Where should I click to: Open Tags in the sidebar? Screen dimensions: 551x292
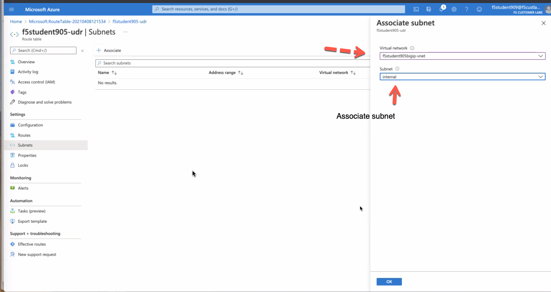pos(22,92)
